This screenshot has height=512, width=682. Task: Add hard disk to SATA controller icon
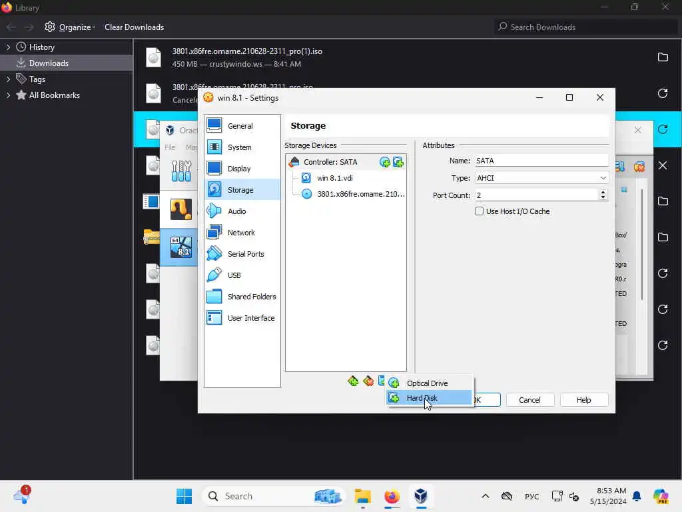pos(398,162)
